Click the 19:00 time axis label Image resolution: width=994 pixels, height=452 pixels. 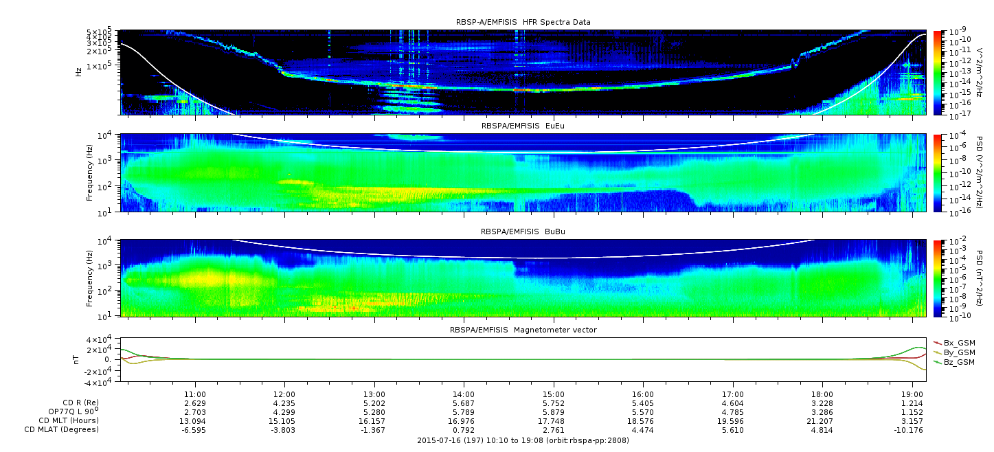[x=912, y=394]
